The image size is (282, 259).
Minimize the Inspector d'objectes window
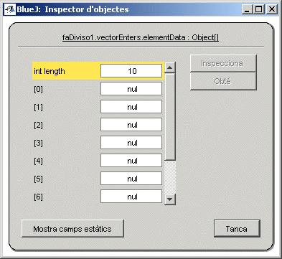click(248, 9)
